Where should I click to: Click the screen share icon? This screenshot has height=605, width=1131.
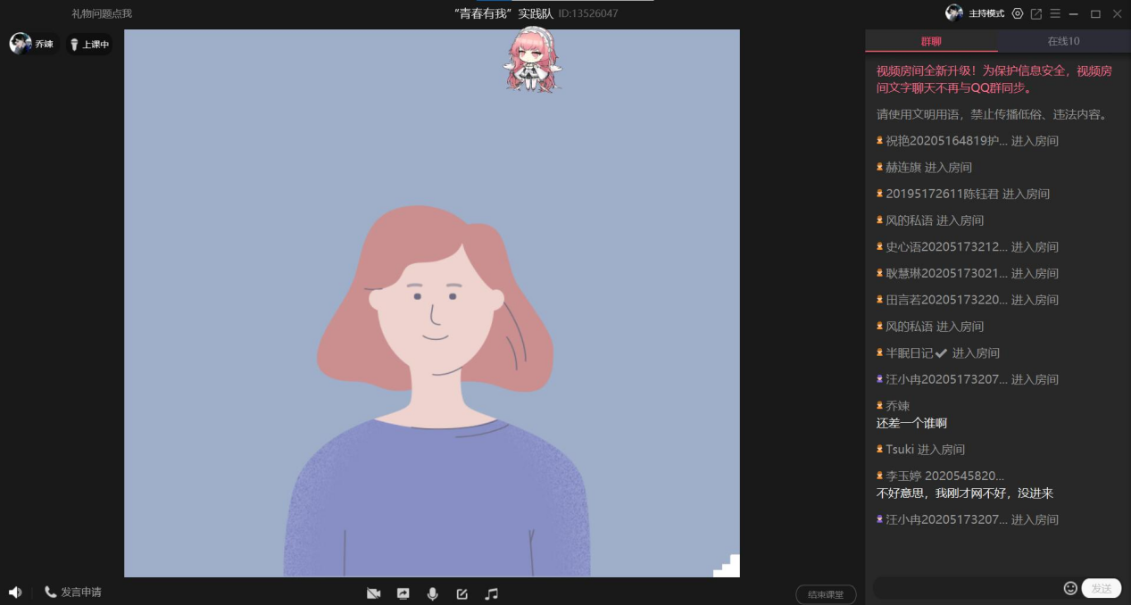click(x=403, y=593)
